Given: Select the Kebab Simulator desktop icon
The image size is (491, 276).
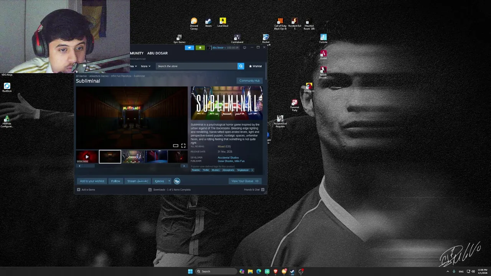Looking at the screenshot, I should pos(323,73).
